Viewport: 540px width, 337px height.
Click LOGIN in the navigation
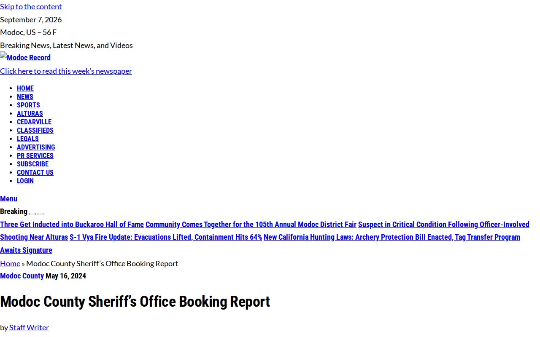click(25, 181)
